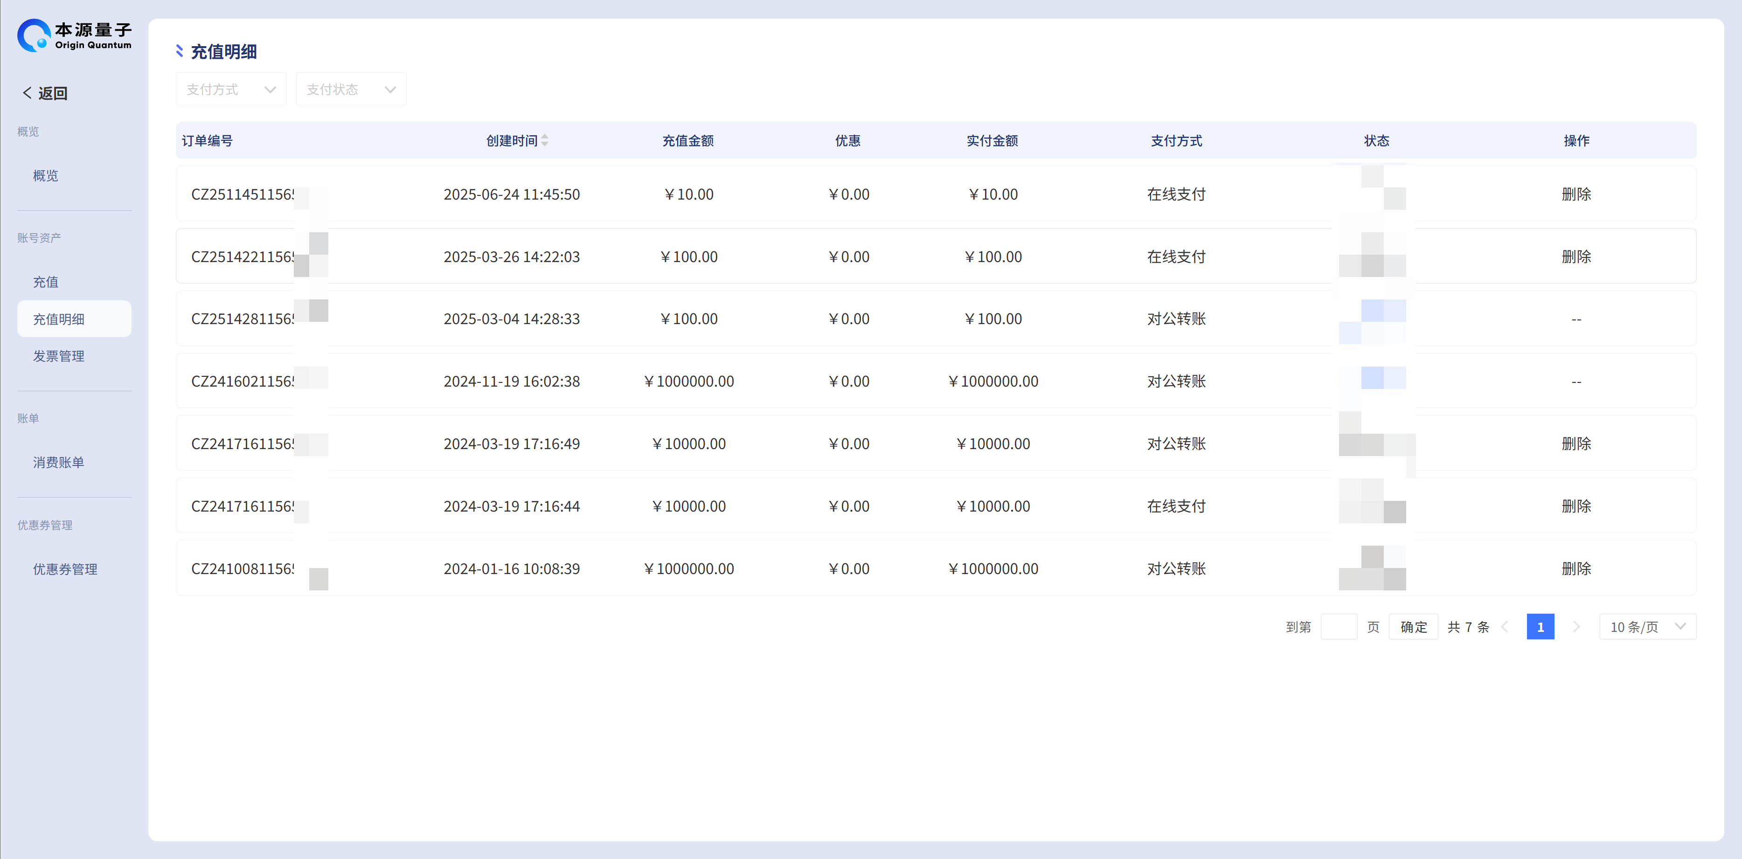Go to previous page arrow
The width and height of the screenshot is (1742, 859).
pos(1505,627)
